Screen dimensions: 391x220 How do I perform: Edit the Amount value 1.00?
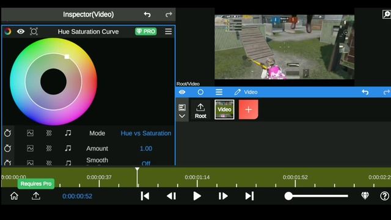[x=146, y=148]
